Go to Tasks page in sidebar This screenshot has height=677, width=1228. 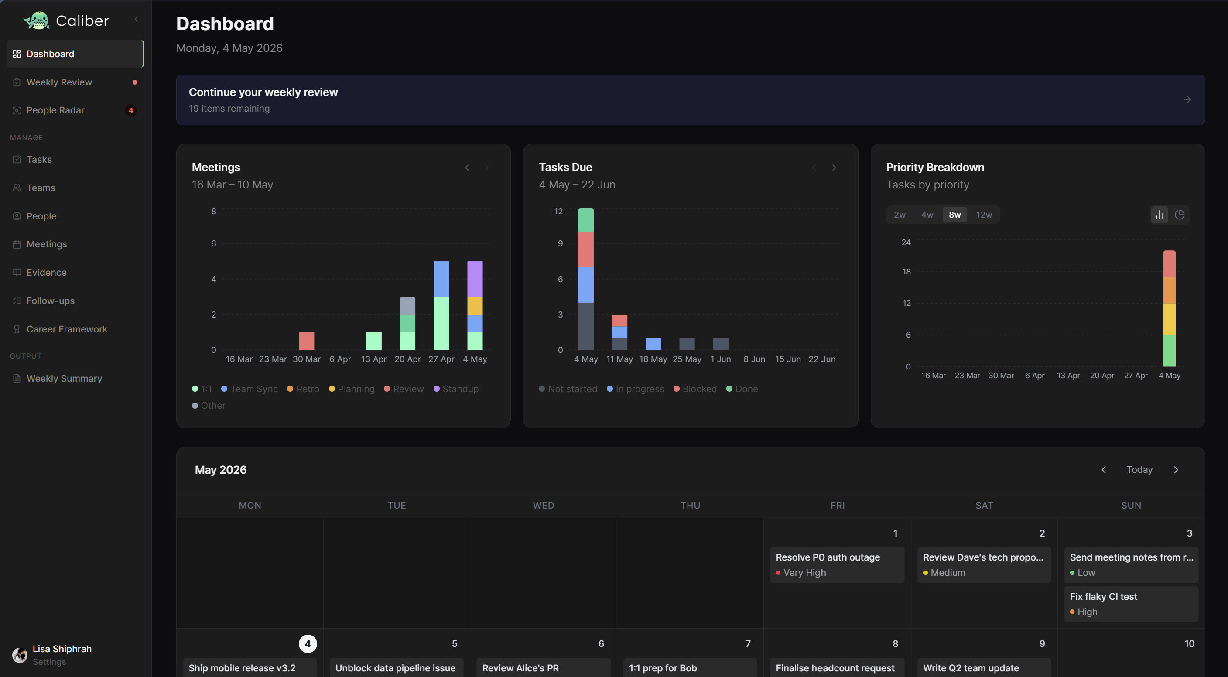(x=75, y=159)
